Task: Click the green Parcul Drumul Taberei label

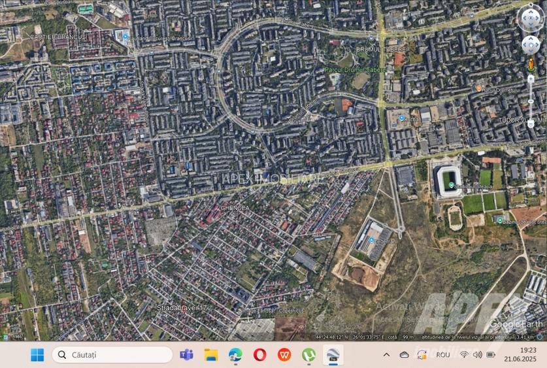Action: (355, 70)
